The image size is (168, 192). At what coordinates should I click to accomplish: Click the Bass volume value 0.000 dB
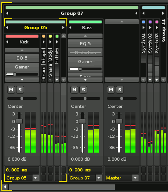[80, 159]
